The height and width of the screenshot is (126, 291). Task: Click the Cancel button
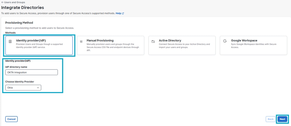click(11, 119)
